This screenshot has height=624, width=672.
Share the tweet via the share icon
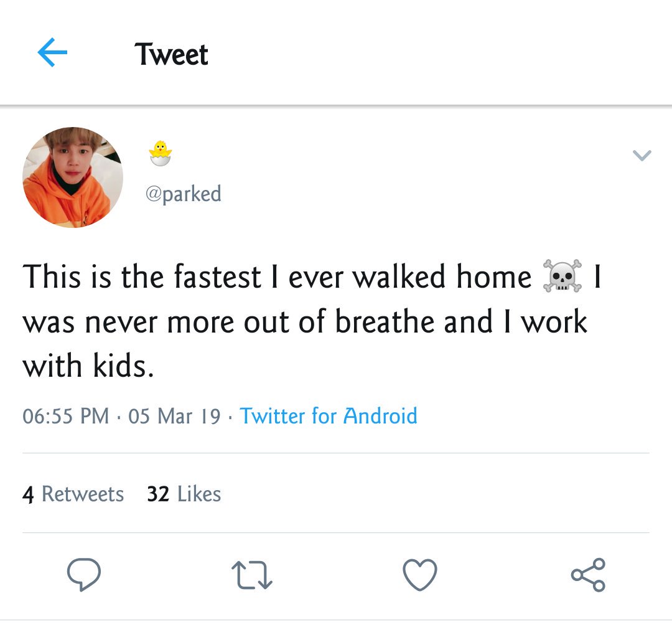click(x=588, y=575)
